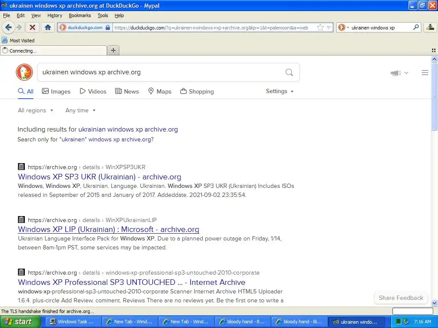Click the vertical scrollbar up arrow

(x=434, y=59)
